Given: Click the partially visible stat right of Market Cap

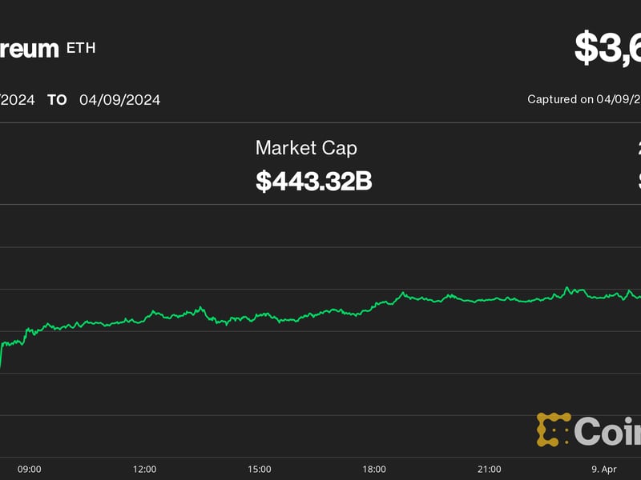Looking at the screenshot, I should coord(639,164).
